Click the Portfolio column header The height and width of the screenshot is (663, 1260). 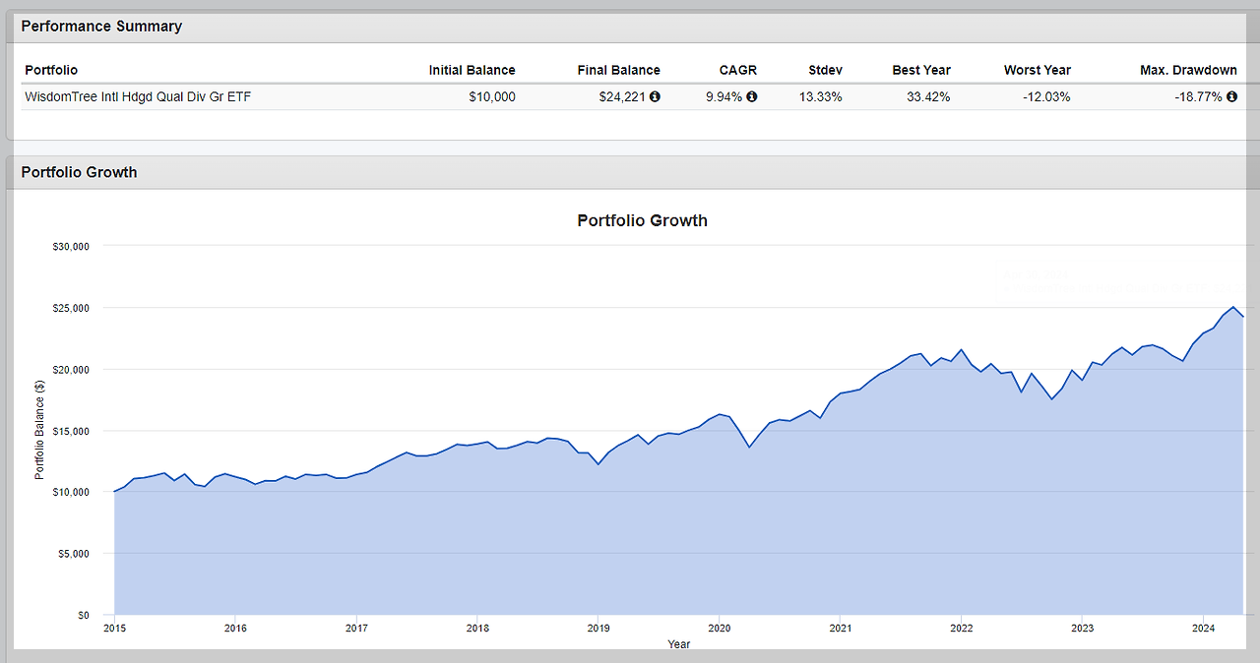(x=51, y=70)
